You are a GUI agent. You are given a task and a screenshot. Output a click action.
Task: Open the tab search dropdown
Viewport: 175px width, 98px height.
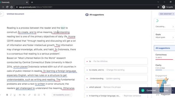[158, 2]
